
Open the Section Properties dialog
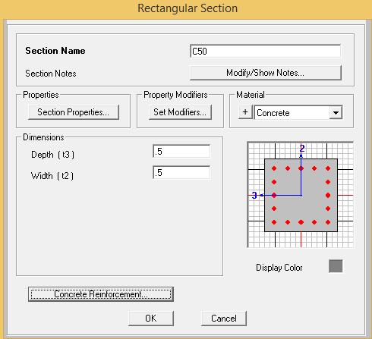(x=74, y=112)
